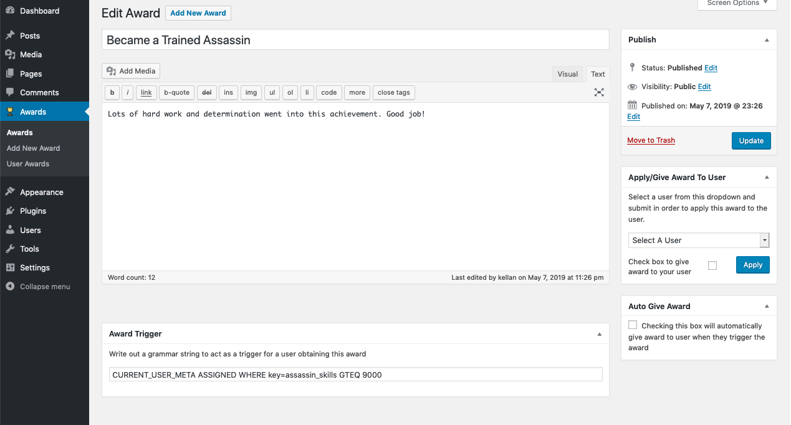The height and width of the screenshot is (425, 791).
Task: Edit the Public visibility link
Action: click(704, 87)
